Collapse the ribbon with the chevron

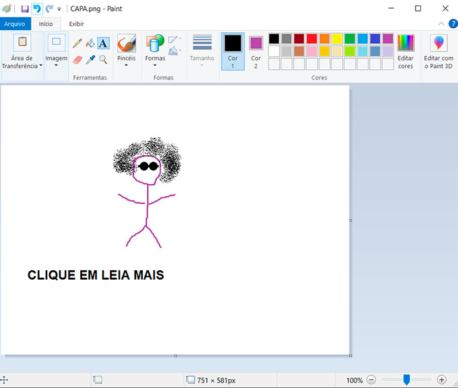[441, 24]
